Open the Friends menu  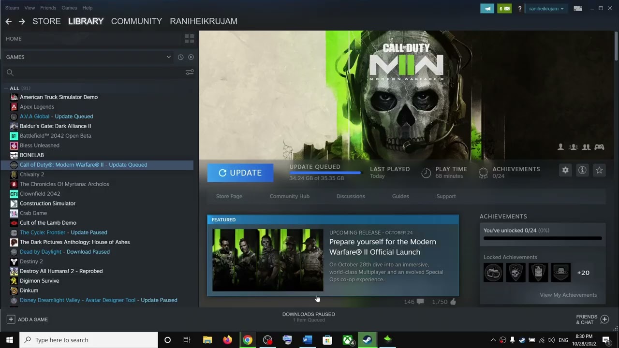[48, 8]
